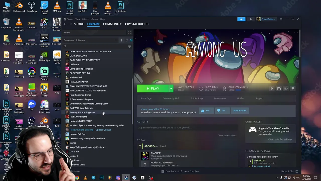Open the Steam notifications bell
The height and width of the screenshot is (181, 321).
251,19
